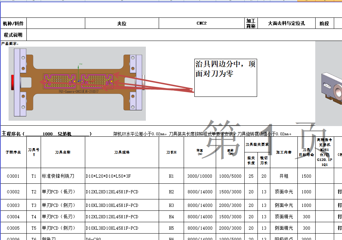Image resolution: width=342 pixels, height=240 pixels.
Task: Click the 刀具装夹要求 header cell
Action: [257, 144]
